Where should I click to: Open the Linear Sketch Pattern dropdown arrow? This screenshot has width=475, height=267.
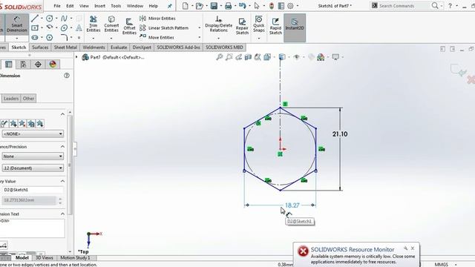tap(200, 28)
